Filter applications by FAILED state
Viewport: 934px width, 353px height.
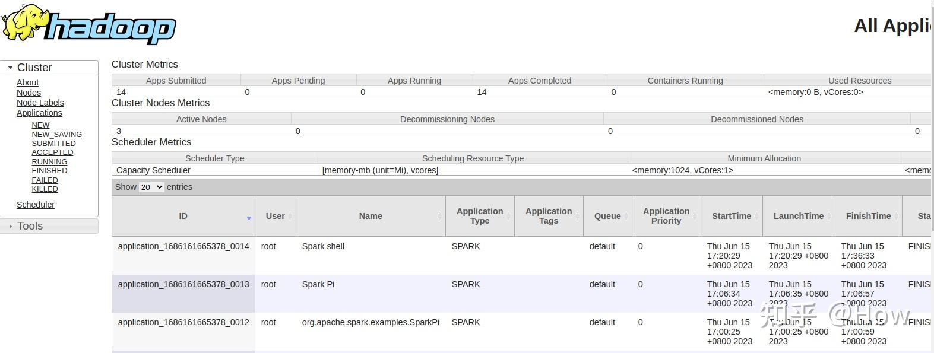coord(45,180)
